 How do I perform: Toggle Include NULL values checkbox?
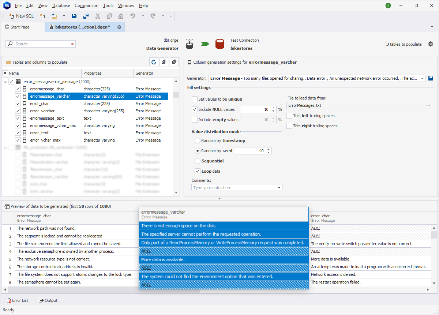(195, 109)
